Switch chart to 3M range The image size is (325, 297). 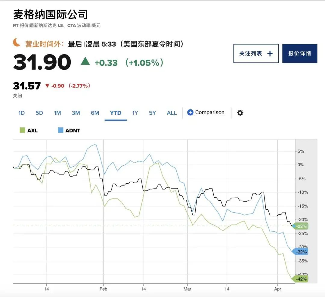76,113
